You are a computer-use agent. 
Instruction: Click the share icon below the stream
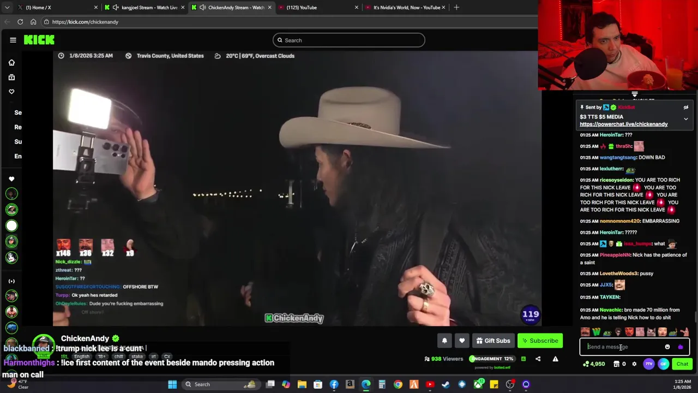pyautogui.click(x=538, y=359)
